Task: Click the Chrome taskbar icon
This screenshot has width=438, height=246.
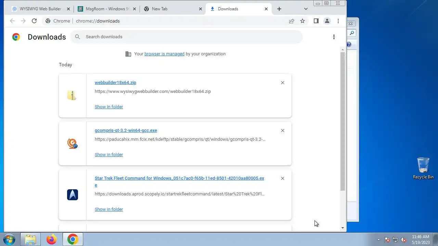Action: click(73, 240)
